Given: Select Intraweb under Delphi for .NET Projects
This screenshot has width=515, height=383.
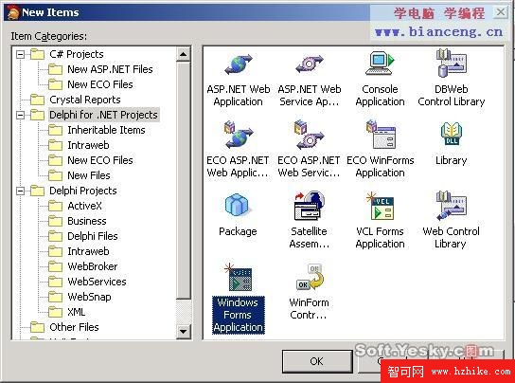Looking at the screenshot, I should point(88,145).
